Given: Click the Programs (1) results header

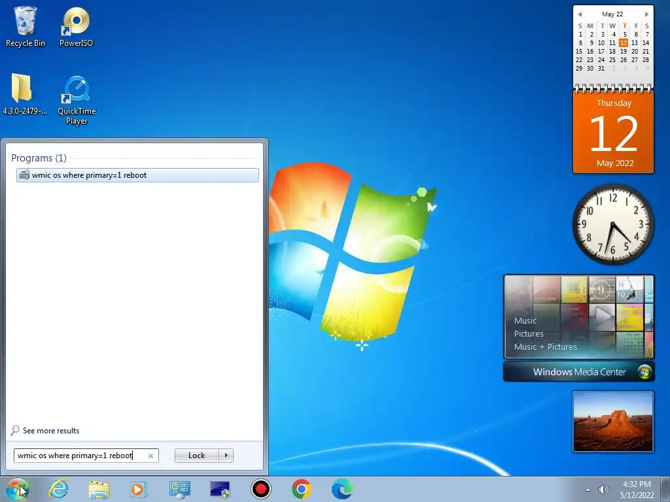Looking at the screenshot, I should [x=39, y=158].
